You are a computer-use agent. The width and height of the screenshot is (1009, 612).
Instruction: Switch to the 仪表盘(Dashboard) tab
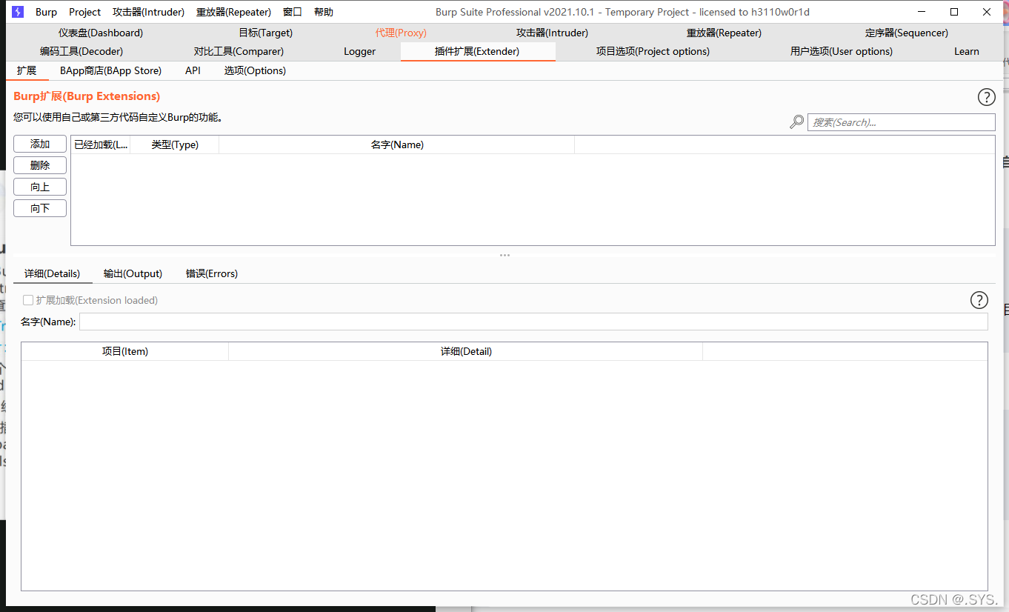pyautogui.click(x=101, y=33)
